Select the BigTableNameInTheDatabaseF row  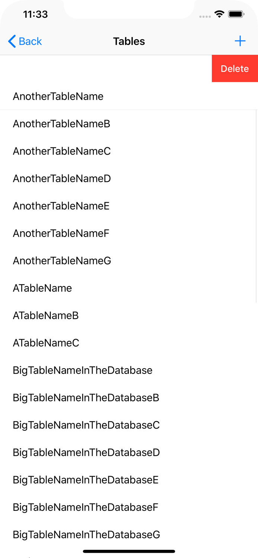pos(85,507)
